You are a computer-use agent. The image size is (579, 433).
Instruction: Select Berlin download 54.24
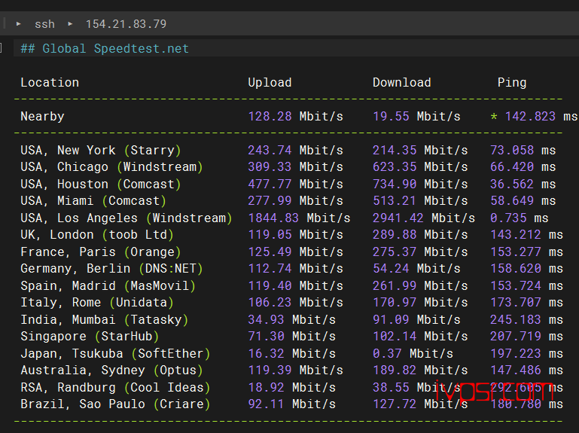[x=391, y=269]
